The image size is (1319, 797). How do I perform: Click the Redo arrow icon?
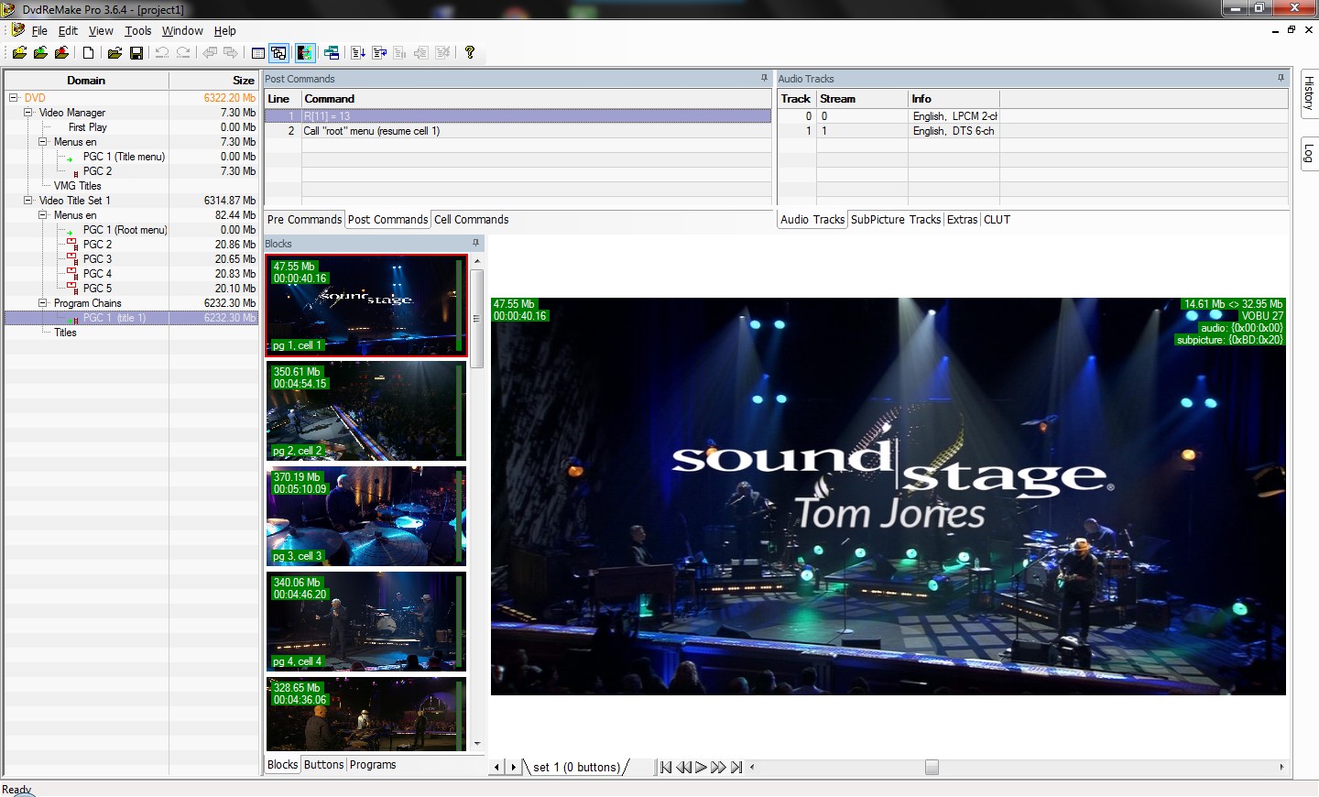point(183,53)
